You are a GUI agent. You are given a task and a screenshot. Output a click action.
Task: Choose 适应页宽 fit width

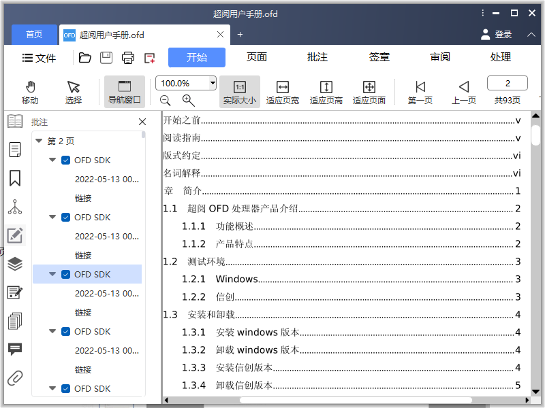point(283,92)
